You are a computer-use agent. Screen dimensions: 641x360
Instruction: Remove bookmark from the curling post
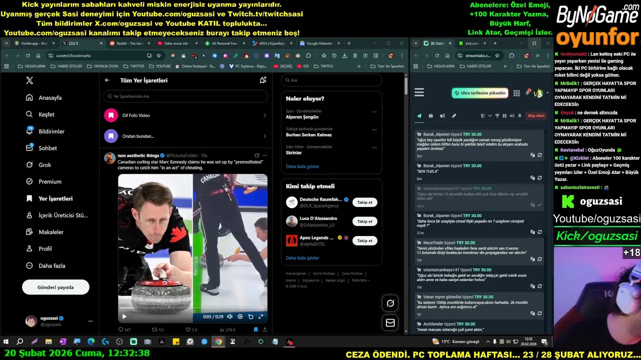click(x=255, y=329)
